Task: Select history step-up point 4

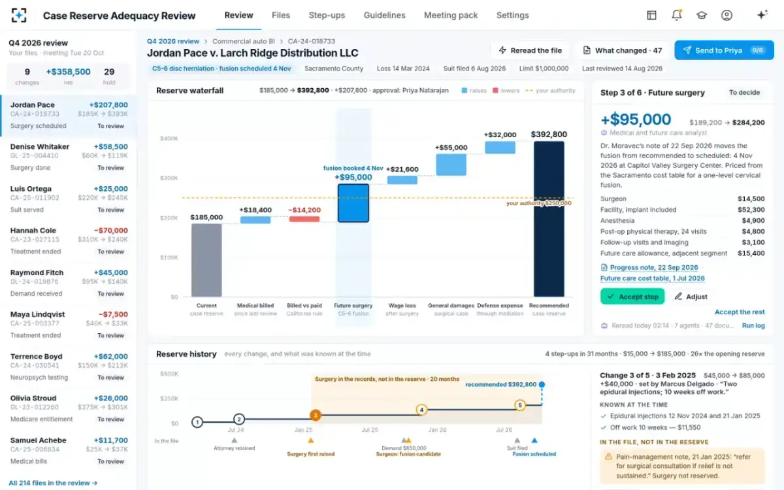Action: click(421, 410)
